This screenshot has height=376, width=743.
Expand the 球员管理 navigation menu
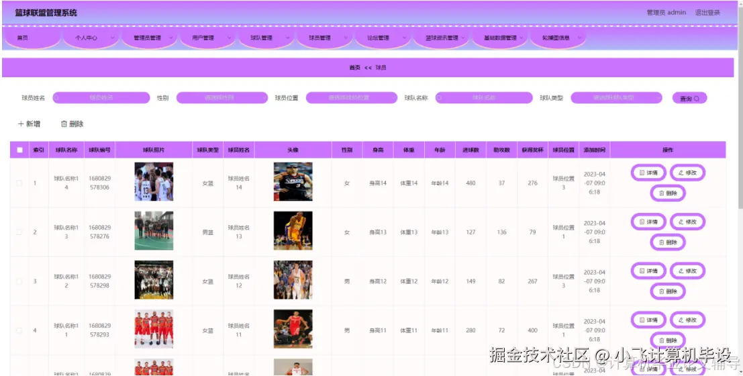tap(324, 38)
